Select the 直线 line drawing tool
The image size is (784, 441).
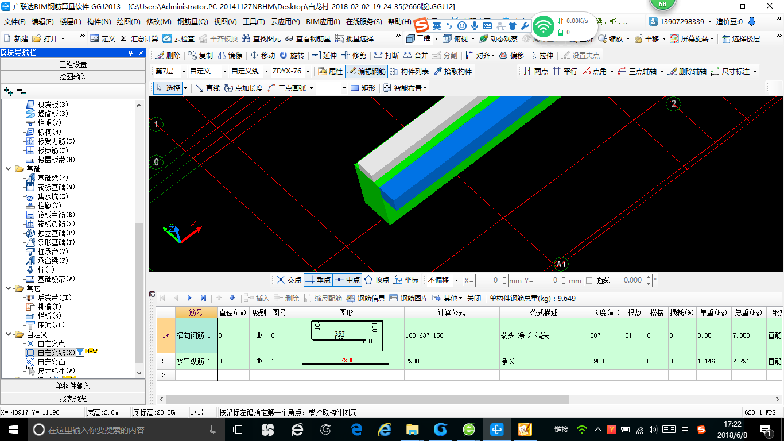pos(208,88)
